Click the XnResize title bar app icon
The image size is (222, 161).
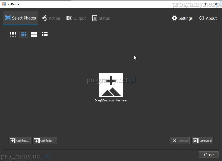(x=4, y=4)
